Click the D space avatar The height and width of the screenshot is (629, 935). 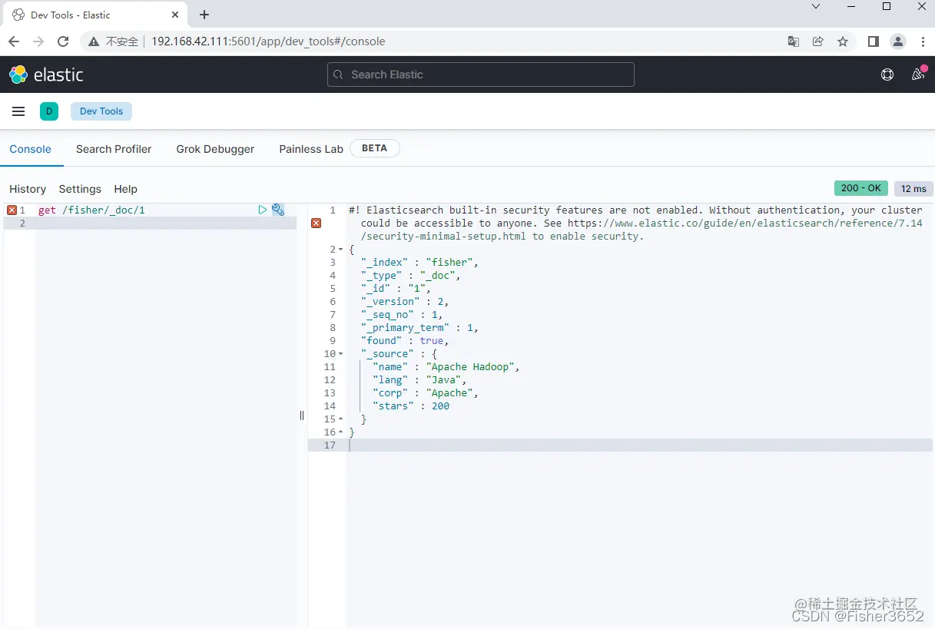[x=49, y=111]
